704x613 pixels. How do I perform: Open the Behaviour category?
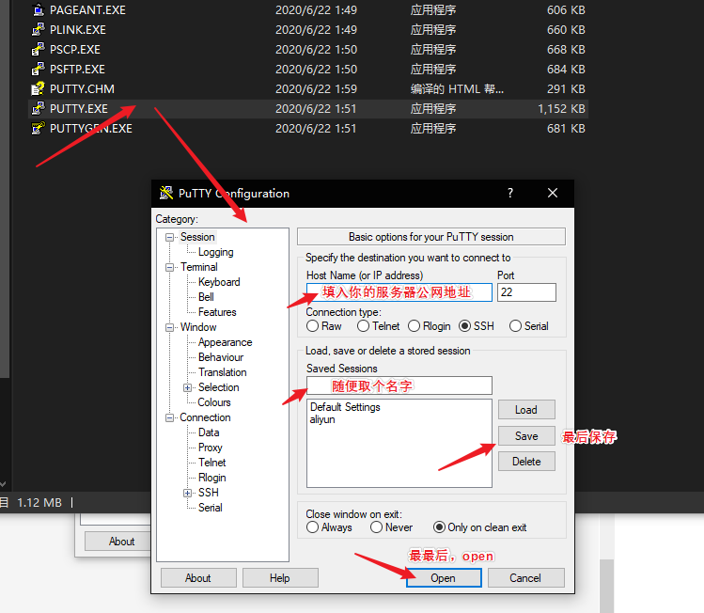(221, 357)
